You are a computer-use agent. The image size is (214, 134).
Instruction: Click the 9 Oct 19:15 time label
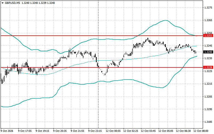pos(42,131)
